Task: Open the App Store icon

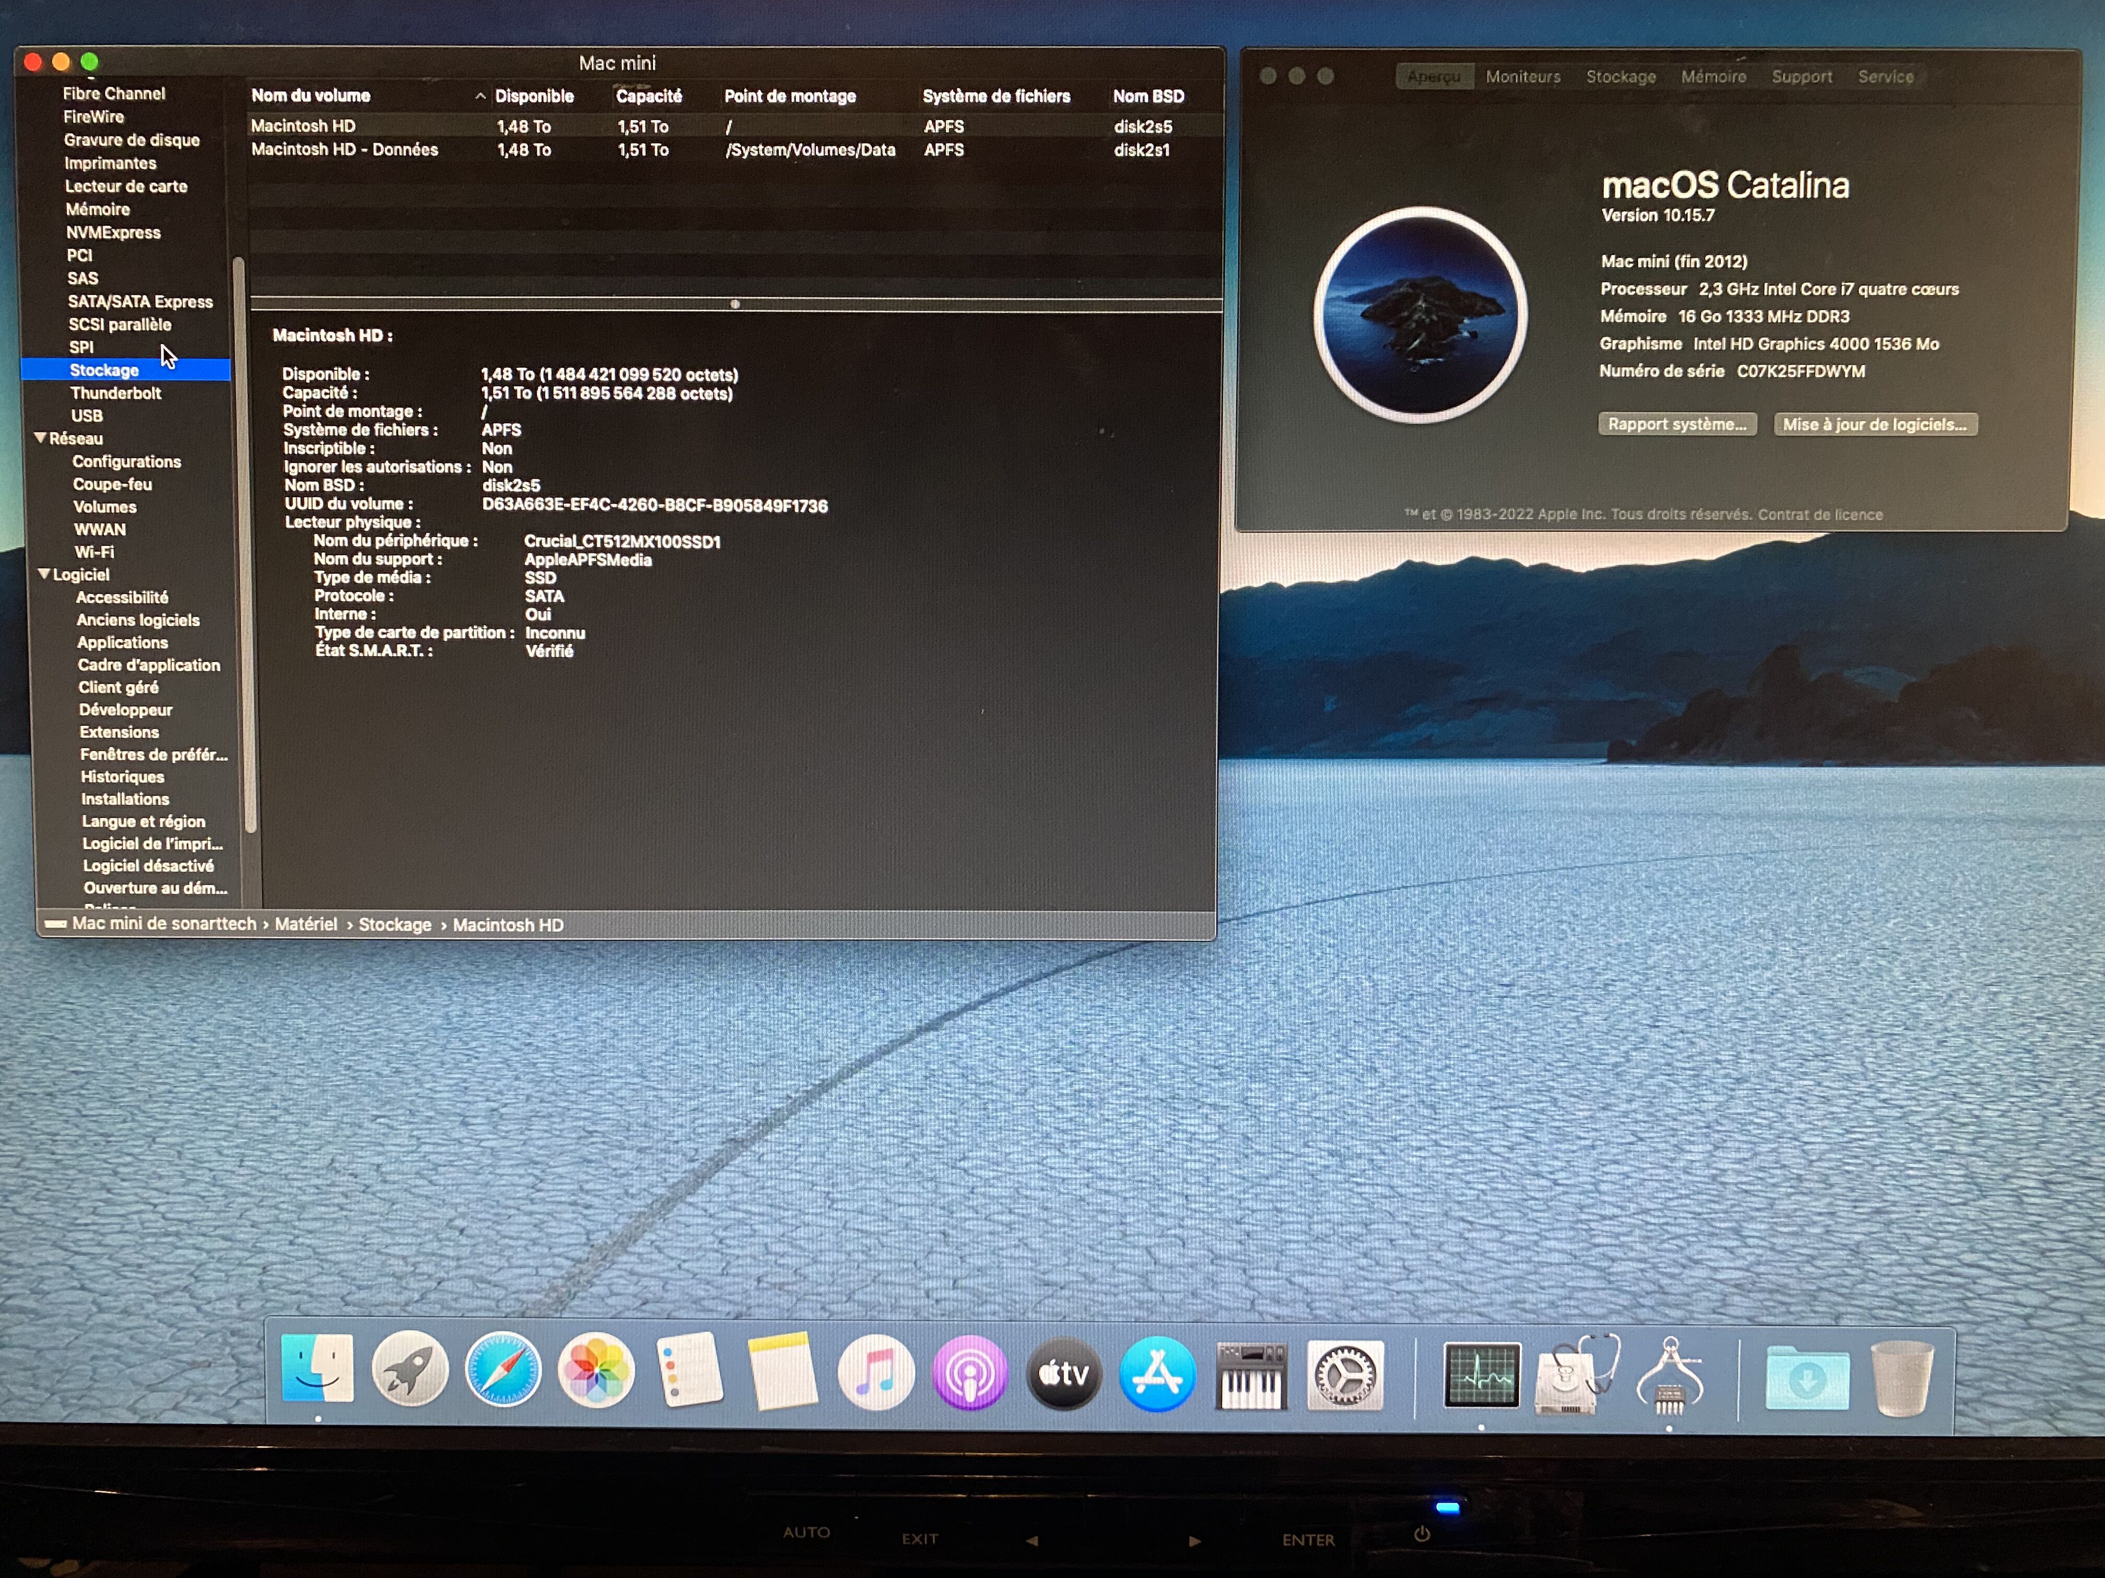Action: tap(1157, 1373)
